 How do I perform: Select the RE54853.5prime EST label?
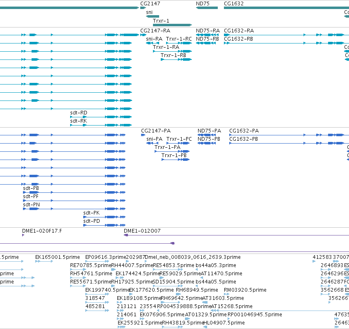pyautogui.click(x=173, y=265)
